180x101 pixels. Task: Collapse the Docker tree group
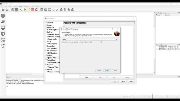[46, 69]
